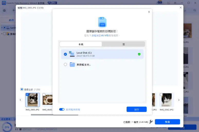This screenshot has height=132, width=199.
Task: Click the Home icon in the top-left toolbar
Action: [x=4, y=10]
